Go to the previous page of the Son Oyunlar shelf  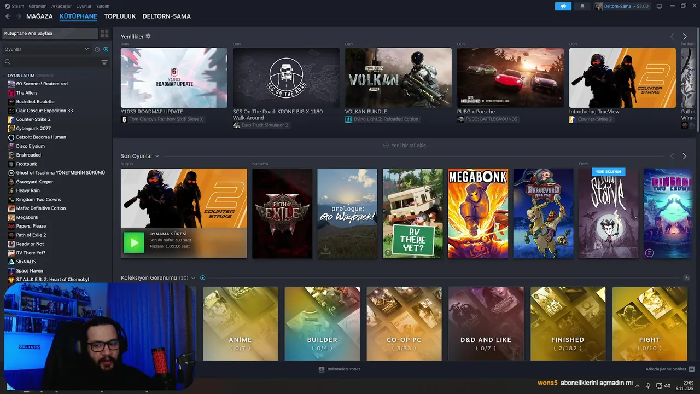672,156
